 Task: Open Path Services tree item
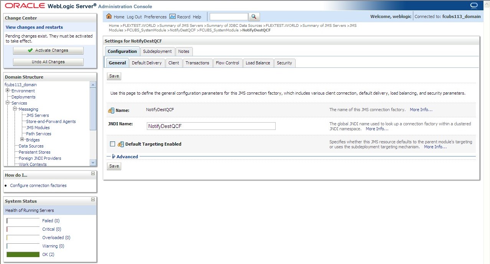[x=39, y=134]
